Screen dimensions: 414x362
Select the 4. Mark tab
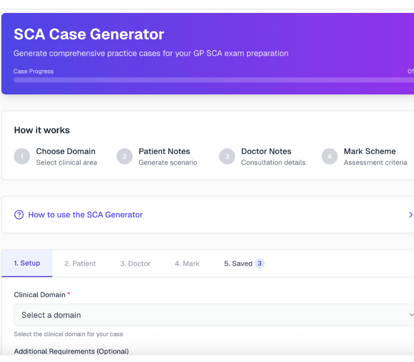[x=187, y=264]
